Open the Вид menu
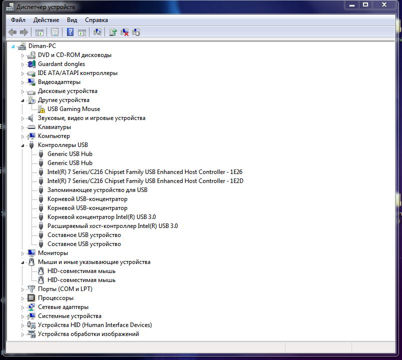Screen dimensions: 402x360 (72, 20)
